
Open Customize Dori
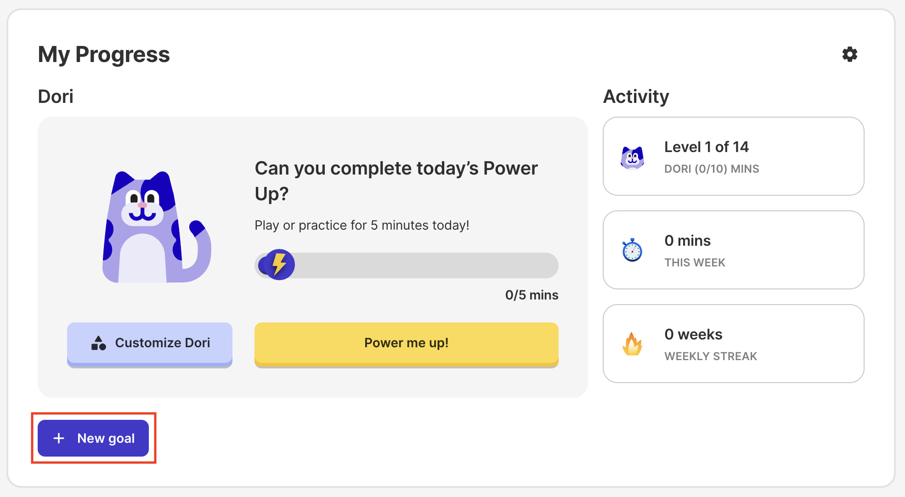click(150, 343)
